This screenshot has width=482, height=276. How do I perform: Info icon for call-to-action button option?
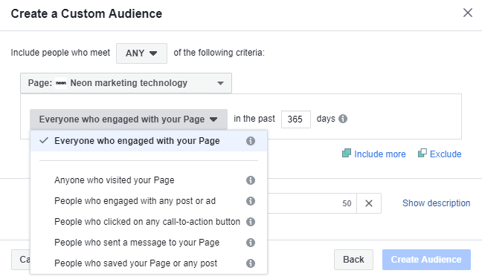click(251, 222)
